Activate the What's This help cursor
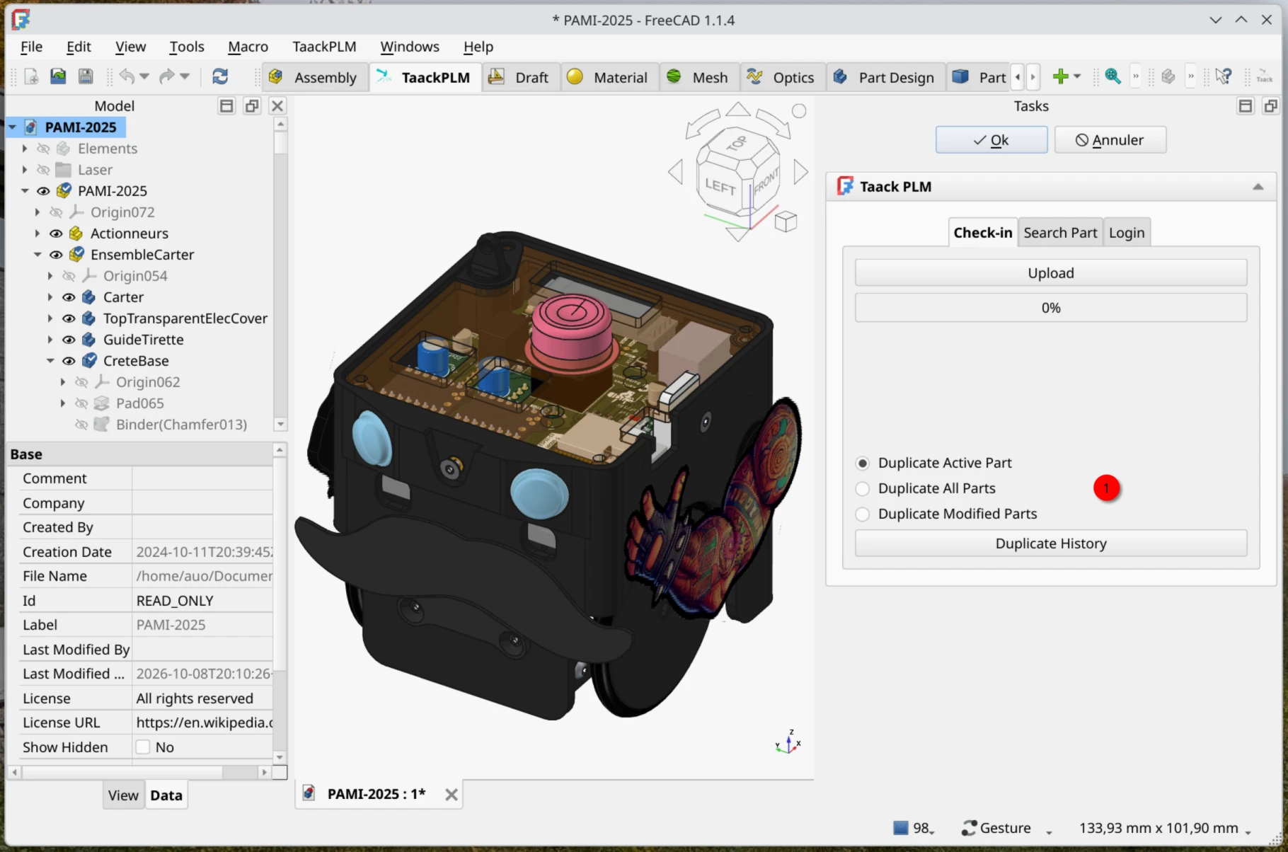 (x=1223, y=76)
